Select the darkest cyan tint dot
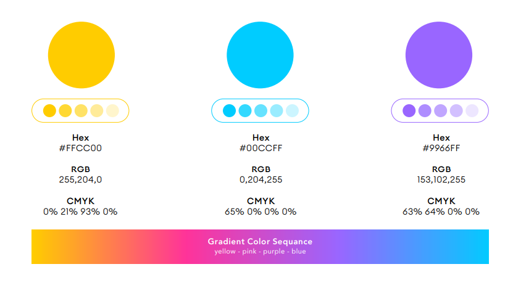513x301 pixels. [x=230, y=110]
